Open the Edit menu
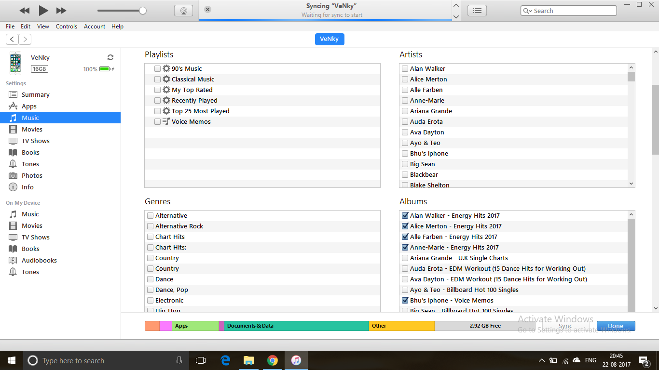 point(26,26)
